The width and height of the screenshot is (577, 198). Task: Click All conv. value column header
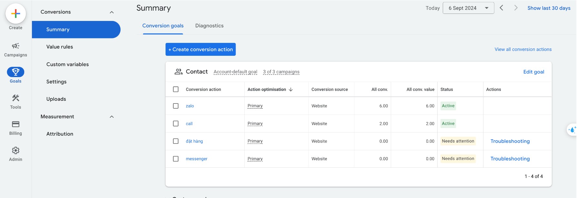pos(420,89)
